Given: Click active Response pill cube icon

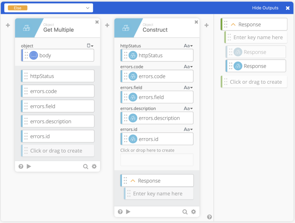Looking at the screenshot, I should tap(238, 66).
